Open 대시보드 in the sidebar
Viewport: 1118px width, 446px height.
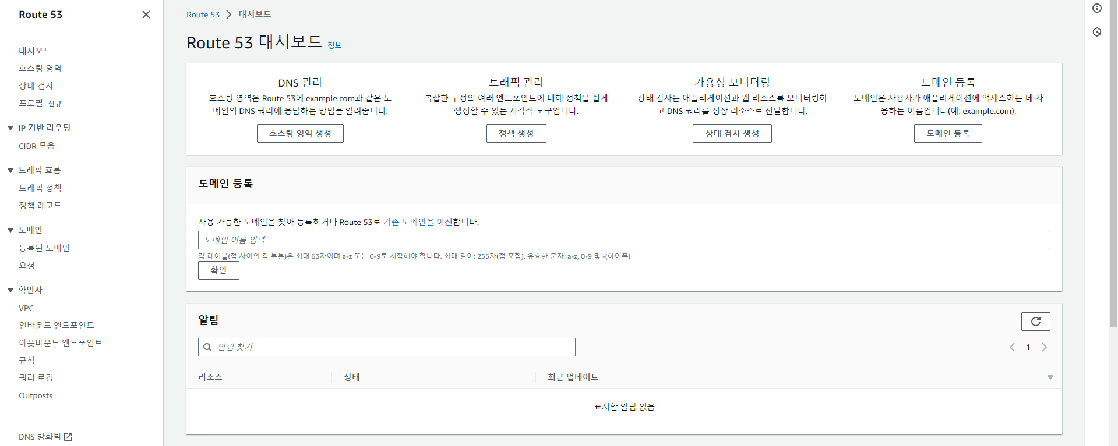35,51
